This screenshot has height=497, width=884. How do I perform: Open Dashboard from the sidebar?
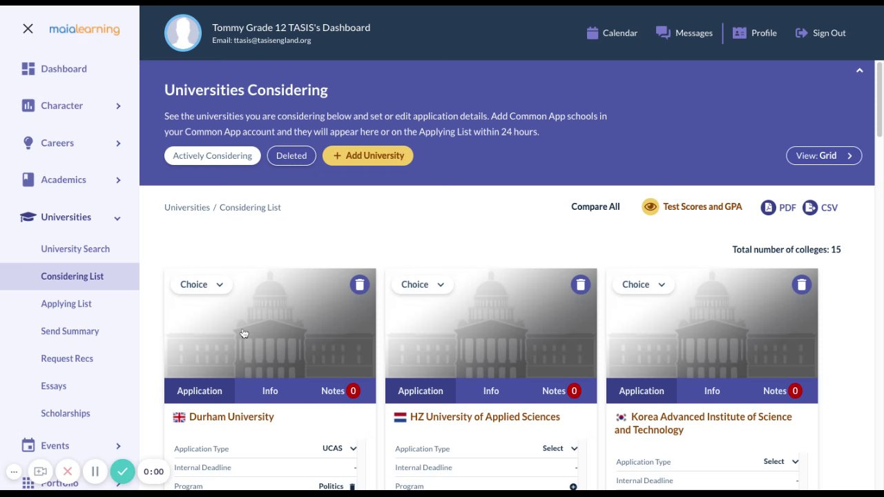tap(64, 68)
